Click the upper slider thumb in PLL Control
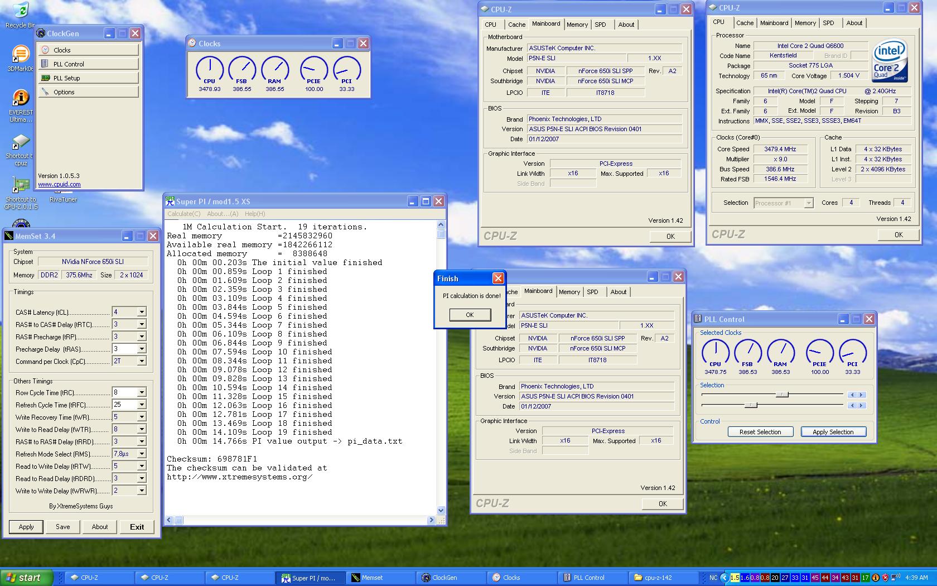Image resolution: width=937 pixels, height=586 pixels. click(783, 395)
